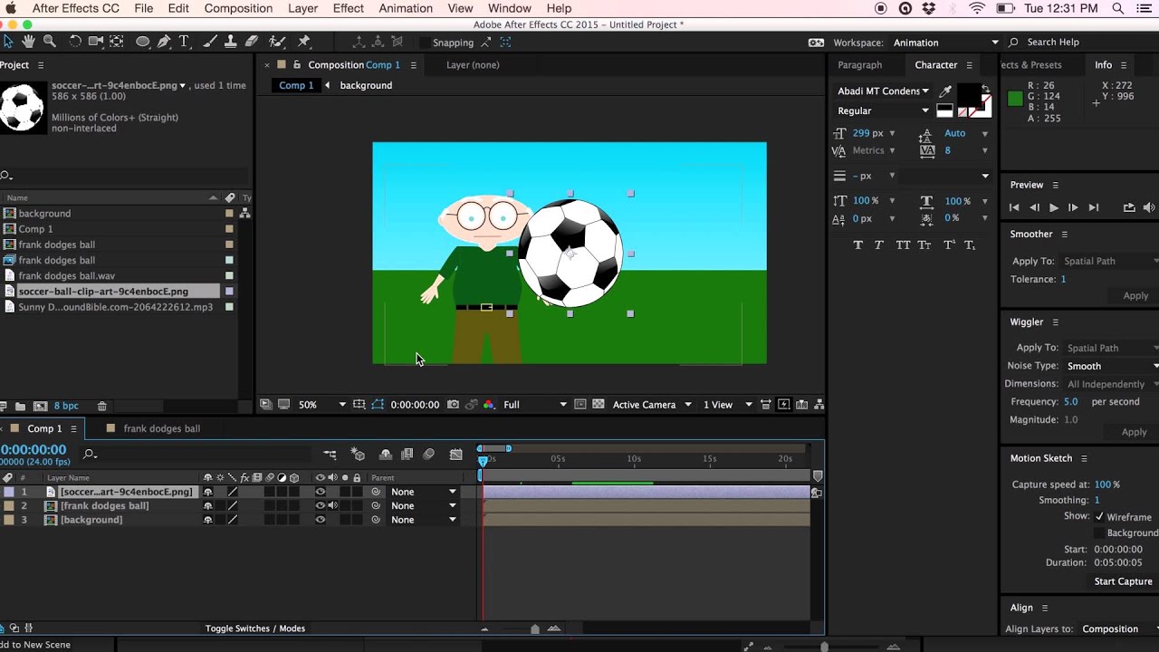Hide the frank dodges ball layer video

point(320,505)
